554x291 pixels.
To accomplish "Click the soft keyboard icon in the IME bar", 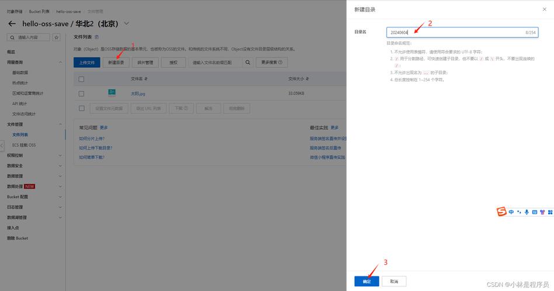I will (x=535, y=212).
